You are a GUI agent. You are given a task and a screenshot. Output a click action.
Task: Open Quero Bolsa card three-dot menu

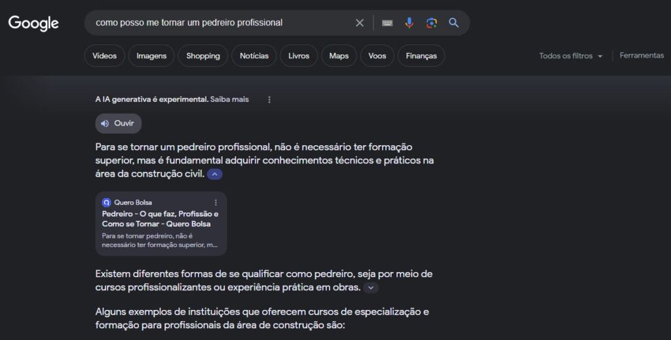click(216, 203)
